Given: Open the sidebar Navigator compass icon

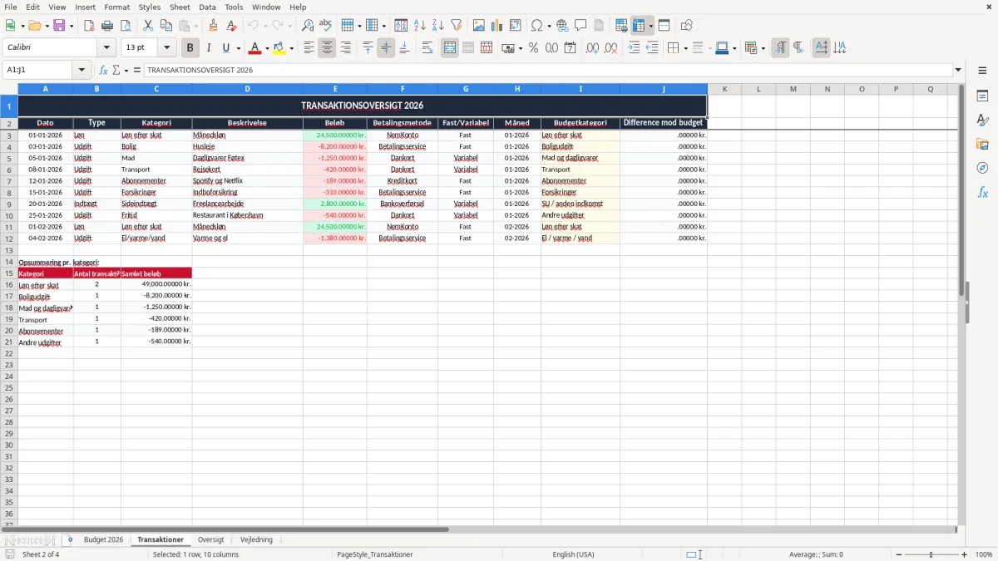Looking at the screenshot, I should click(982, 168).
